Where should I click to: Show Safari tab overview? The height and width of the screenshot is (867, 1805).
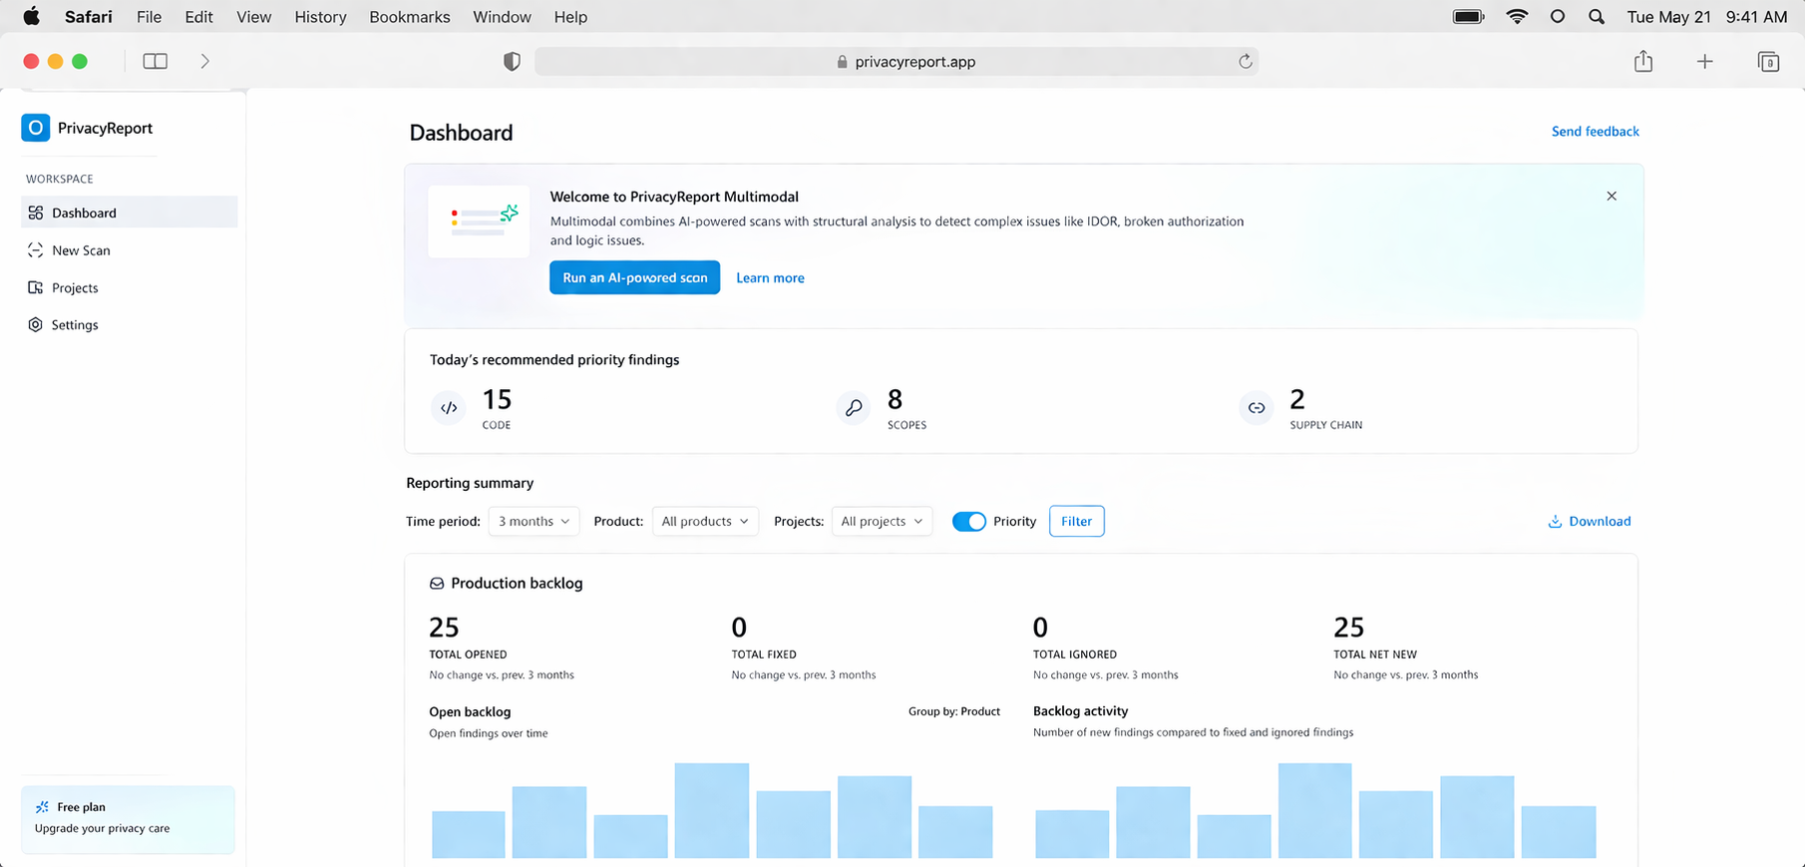(1768, 62)
